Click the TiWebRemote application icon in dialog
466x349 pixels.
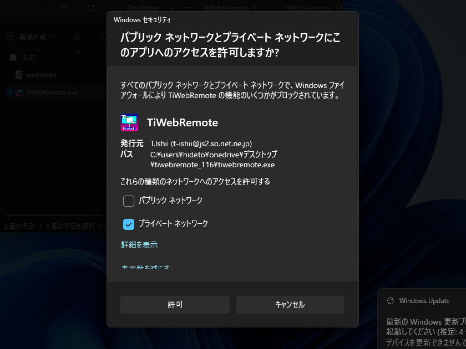click(129, 122)
